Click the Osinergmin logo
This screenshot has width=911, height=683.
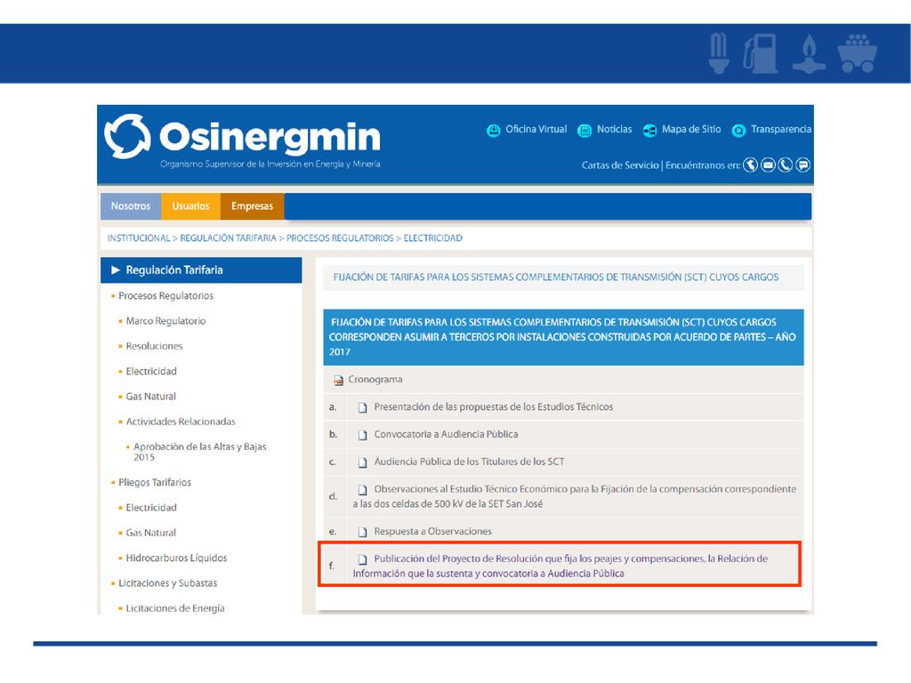coord(242,140)
